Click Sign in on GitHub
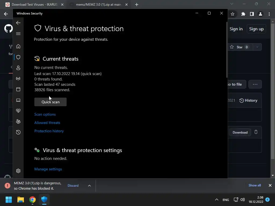Screen dimensions: 275x206 pos(236,29)
